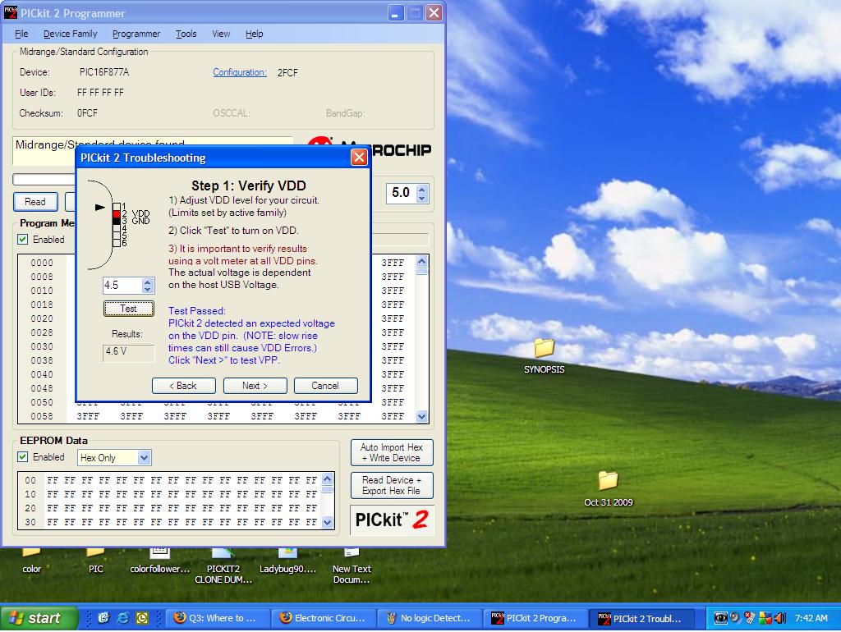Select the New Text Document desktop icon
The image size is (841, 632).
[x=352, y=565]
